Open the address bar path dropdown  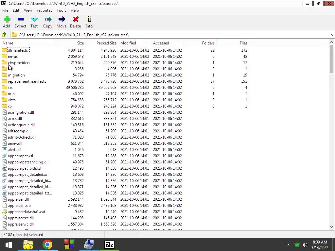[x=332, y=35]
